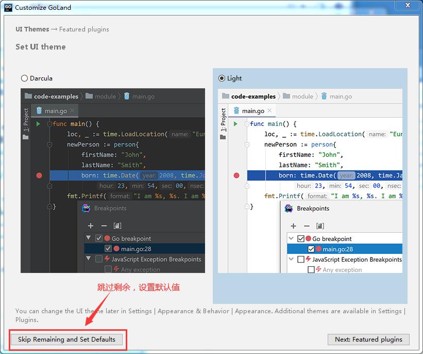Image resolution: width=423 pixels, height=354 pixels.
Task: Click the add breakpoint plus icon in Darcula preview
Action: 91,226
